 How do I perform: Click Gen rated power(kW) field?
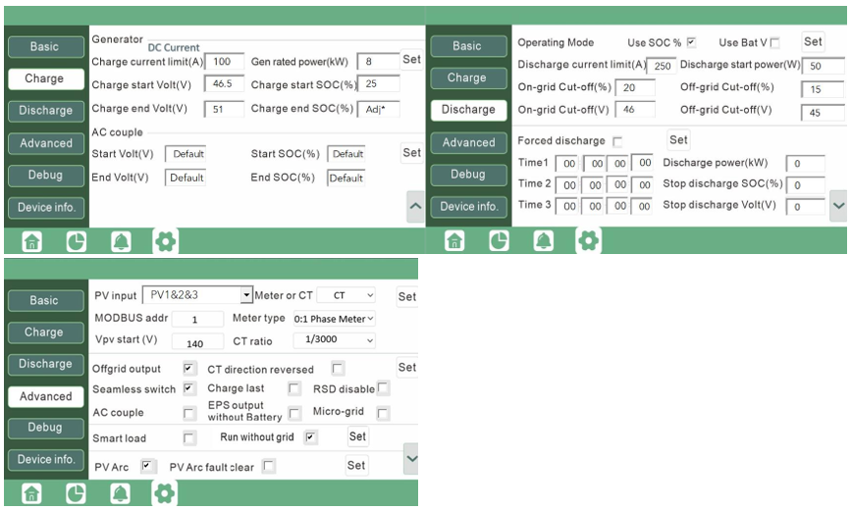pyautogui.click(x=378, y=62)
